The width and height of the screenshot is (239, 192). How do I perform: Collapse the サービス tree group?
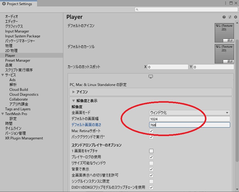coord(2,75)
